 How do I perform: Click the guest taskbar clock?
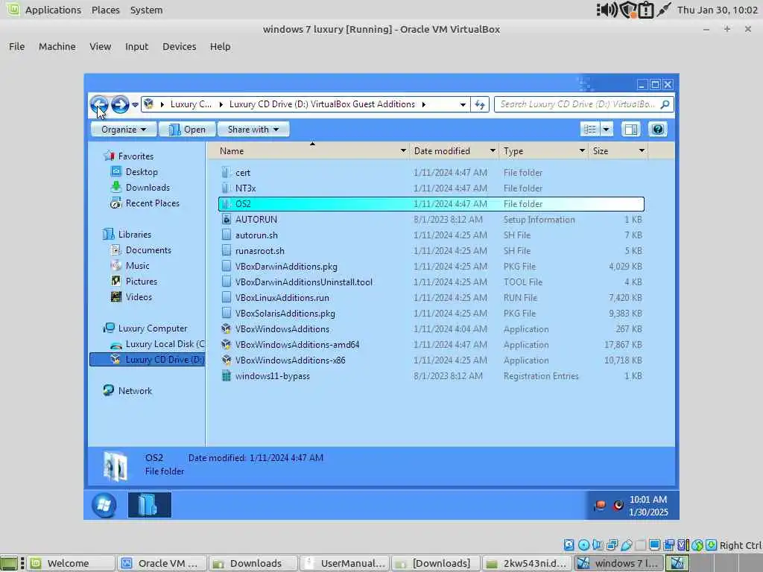click(648, 506)
